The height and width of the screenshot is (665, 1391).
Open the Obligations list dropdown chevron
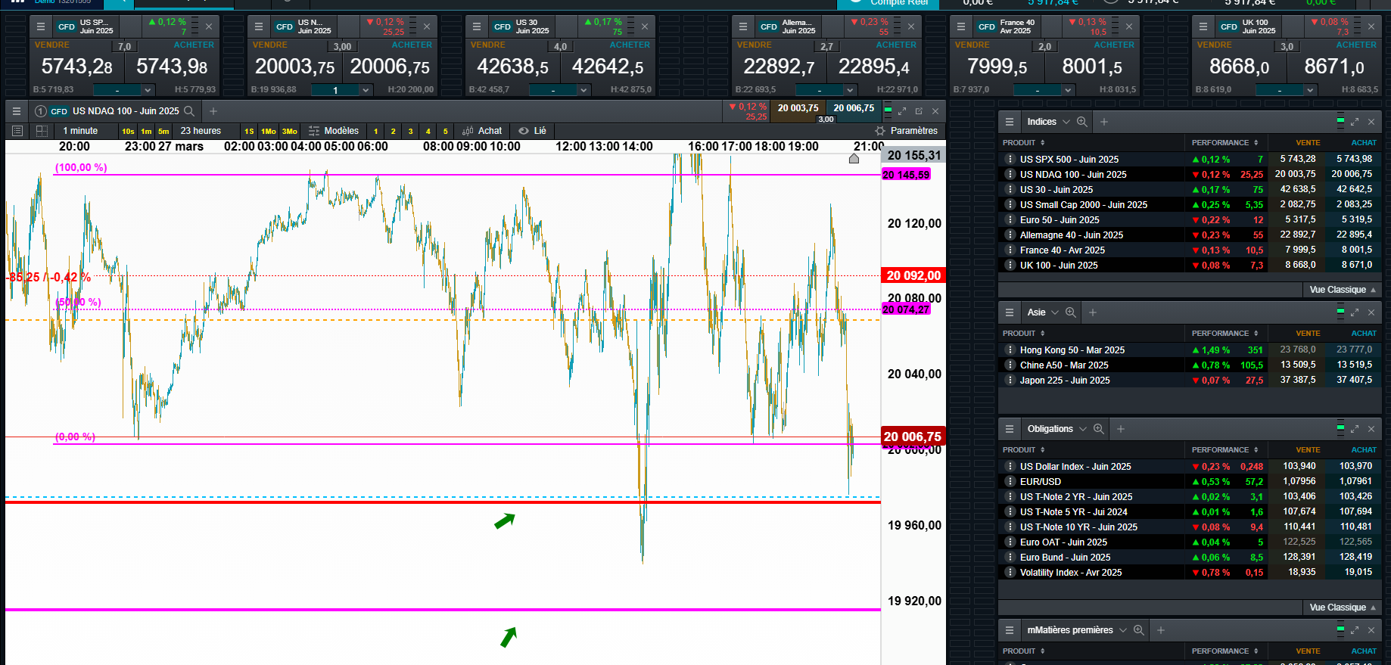pyautogui.click(x=1083, y=429)
